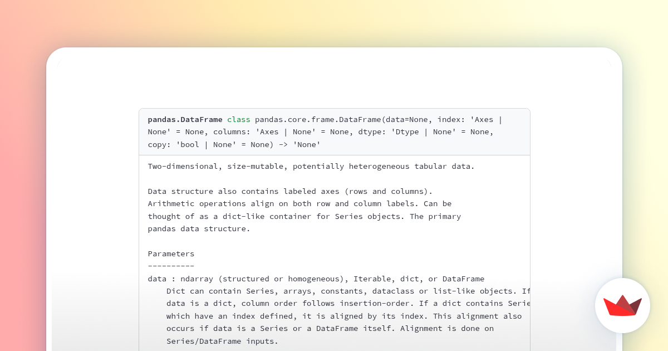This screenshot has width=668, height=351.
Task: Click the green 'class' keyword
Action: tap(239, 119)
